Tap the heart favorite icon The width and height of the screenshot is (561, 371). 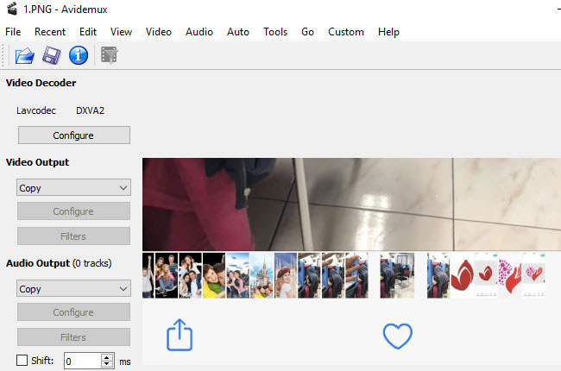tap(397, 336)
